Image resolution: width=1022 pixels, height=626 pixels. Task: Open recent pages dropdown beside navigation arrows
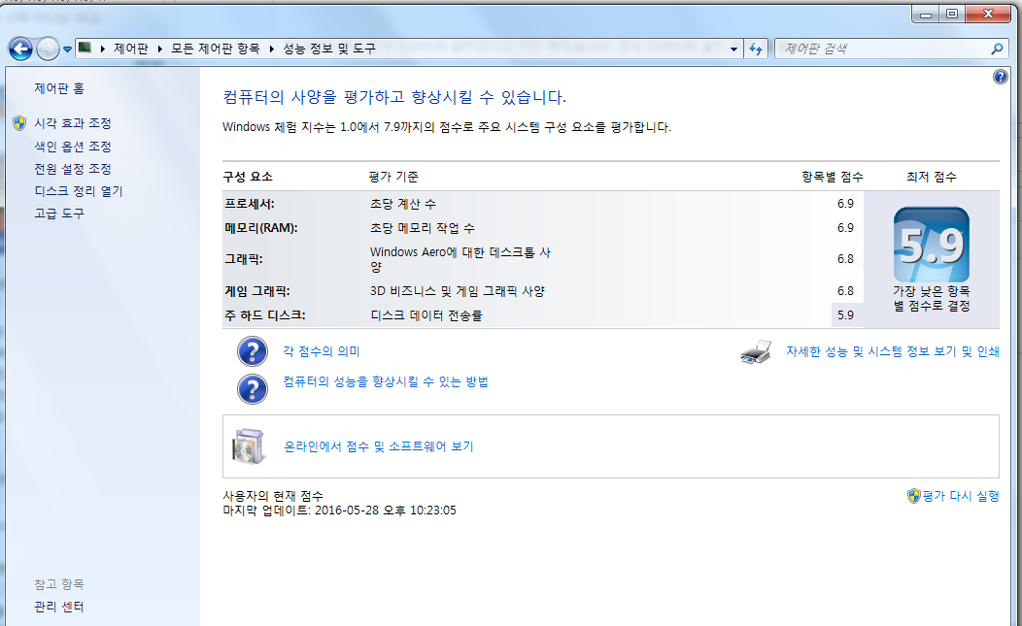pyautogui.click(x=67, y=49)
